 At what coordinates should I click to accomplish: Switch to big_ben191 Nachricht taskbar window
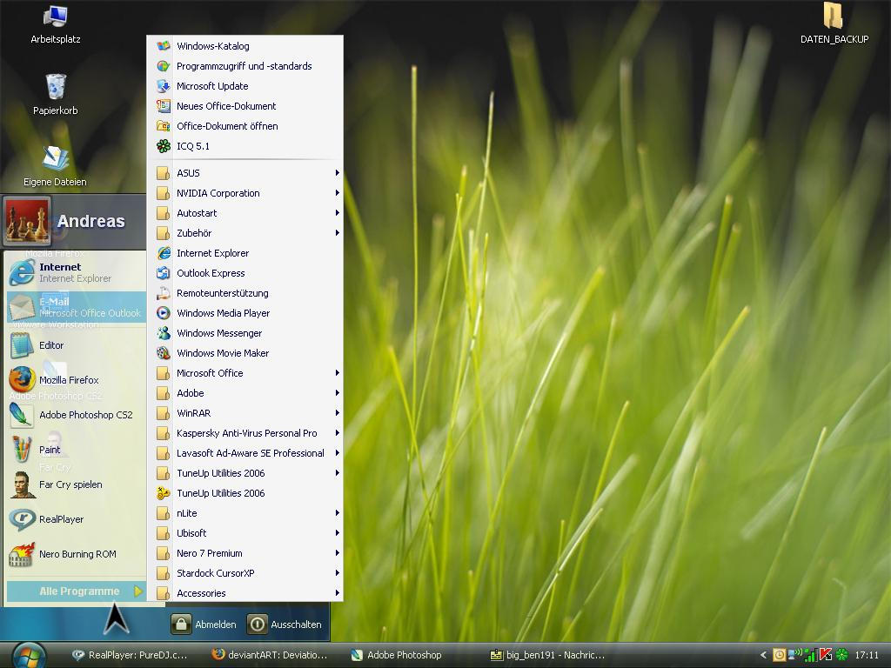(x=548, y=655)
